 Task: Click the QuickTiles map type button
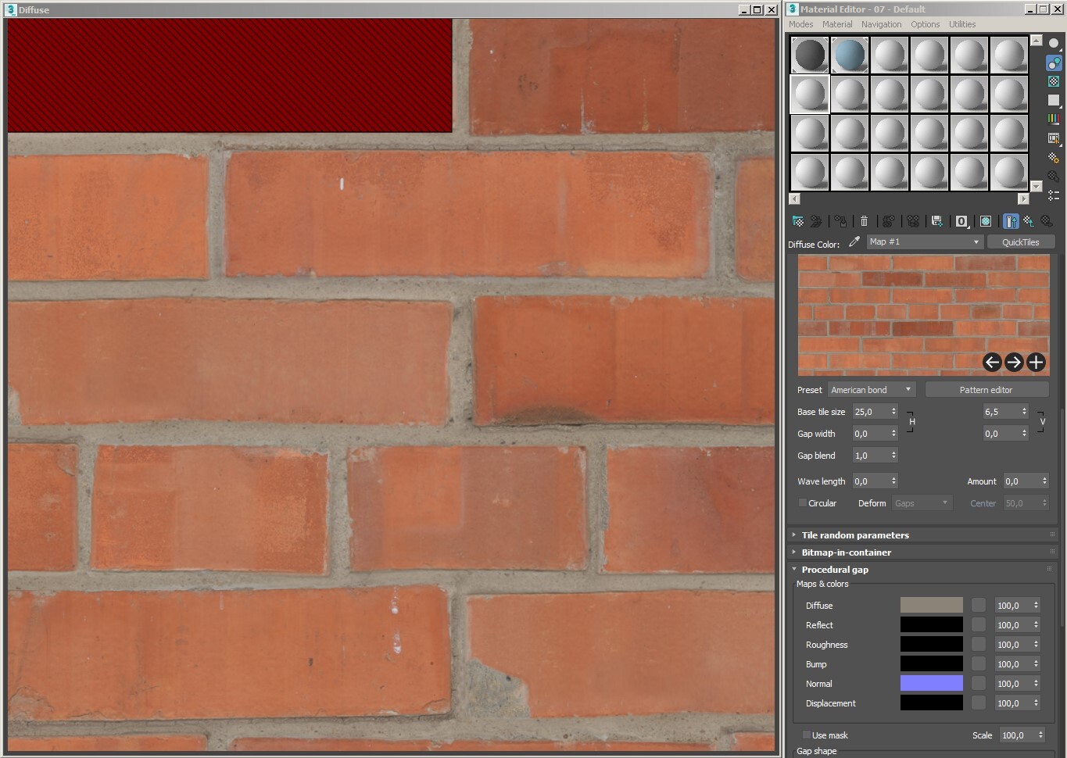[x=1020, y=242]
